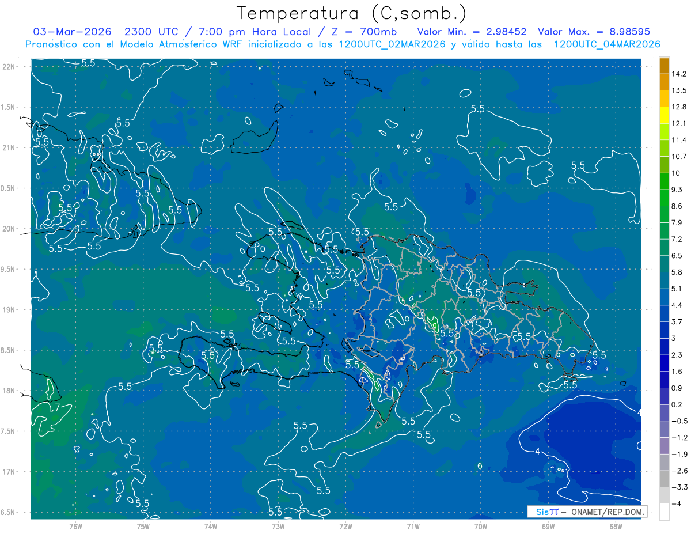The image size is (691, 534).
Task: Click latitude label "17N"
Action: [9, 472]
